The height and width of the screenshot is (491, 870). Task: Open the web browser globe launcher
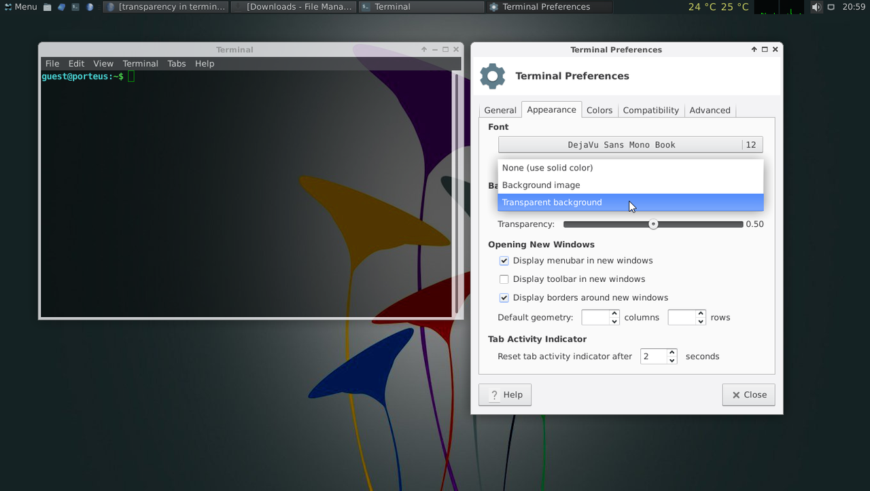90,7
